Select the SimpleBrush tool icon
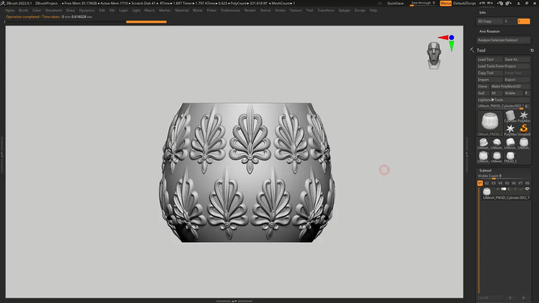This screenshot has width=539, height=303. tap(524, 130)
